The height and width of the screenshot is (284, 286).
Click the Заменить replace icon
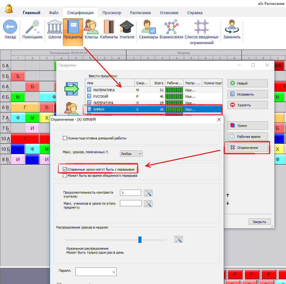(232, 27)
